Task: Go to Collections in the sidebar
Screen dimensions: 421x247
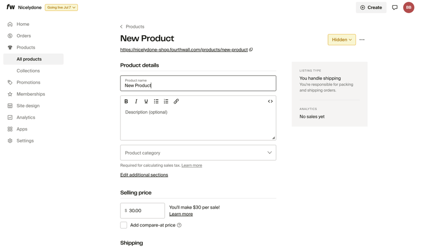Action: pos(28,71)
